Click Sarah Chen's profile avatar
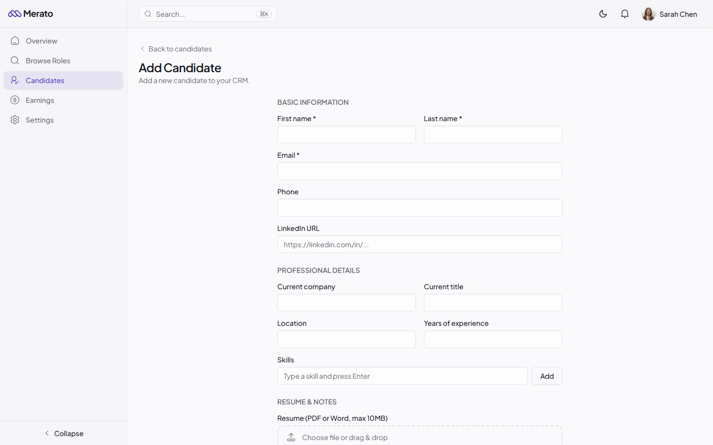713x445 pixels. click(x=649, y=14)
